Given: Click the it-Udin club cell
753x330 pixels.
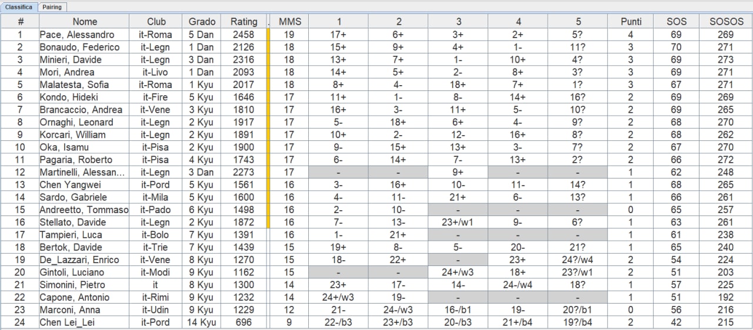Looking at the screenshot, I should 156,309.
